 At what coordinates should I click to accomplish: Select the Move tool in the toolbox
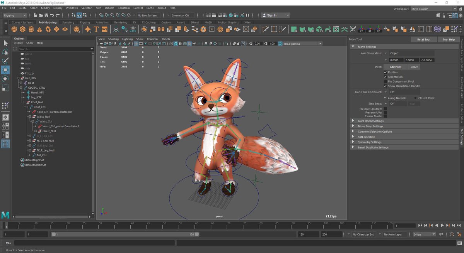5,69
